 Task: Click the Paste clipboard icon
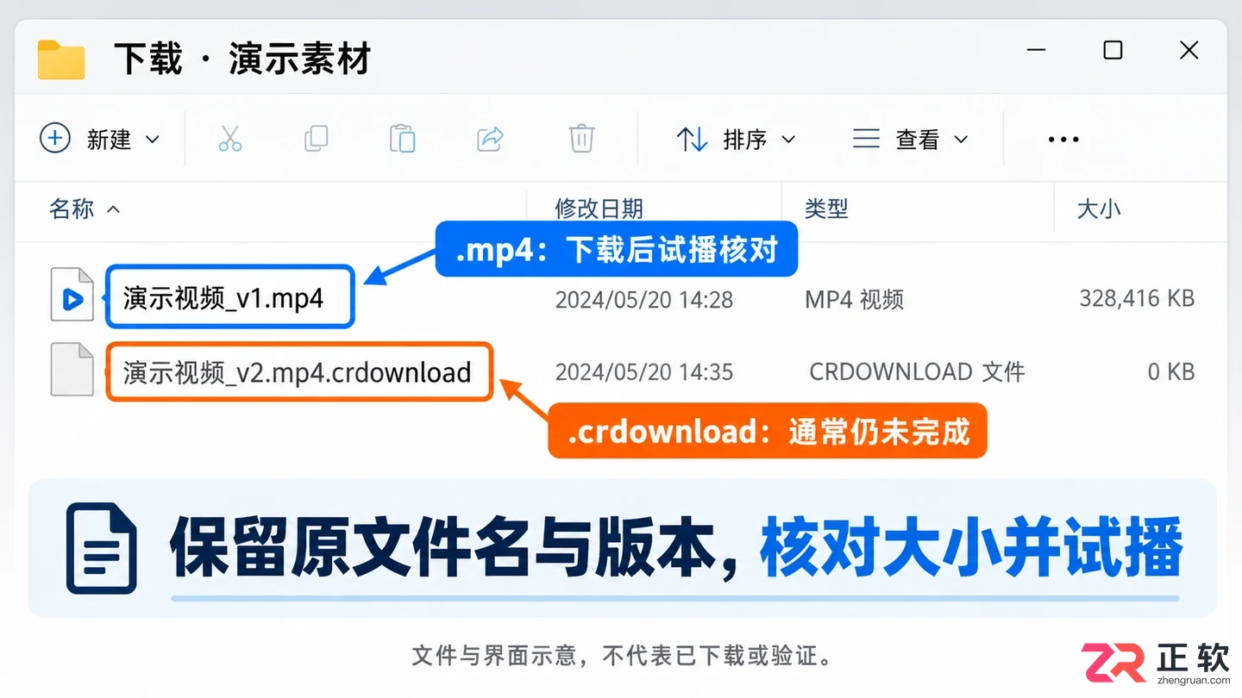pos(403,139)
